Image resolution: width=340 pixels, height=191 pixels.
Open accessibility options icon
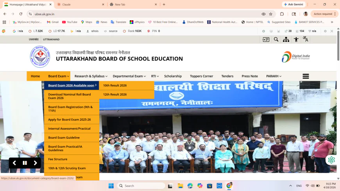(x=296, y=39)
